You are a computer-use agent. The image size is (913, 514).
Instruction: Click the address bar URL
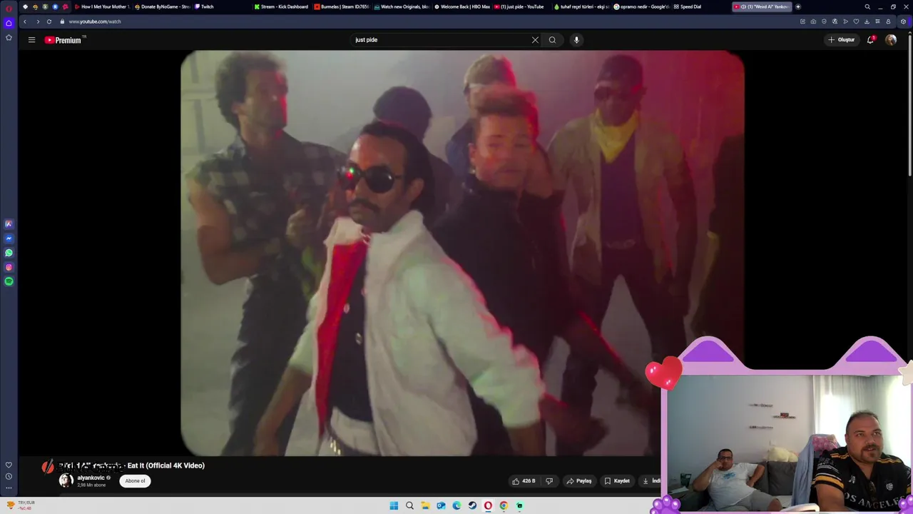point(95,21)
